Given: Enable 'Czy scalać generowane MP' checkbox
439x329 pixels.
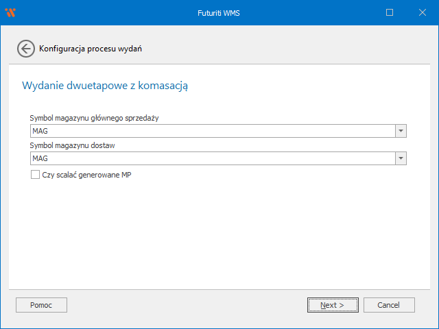Looking at the screenshot, I should pyautogui.click(x=35, y=175).
